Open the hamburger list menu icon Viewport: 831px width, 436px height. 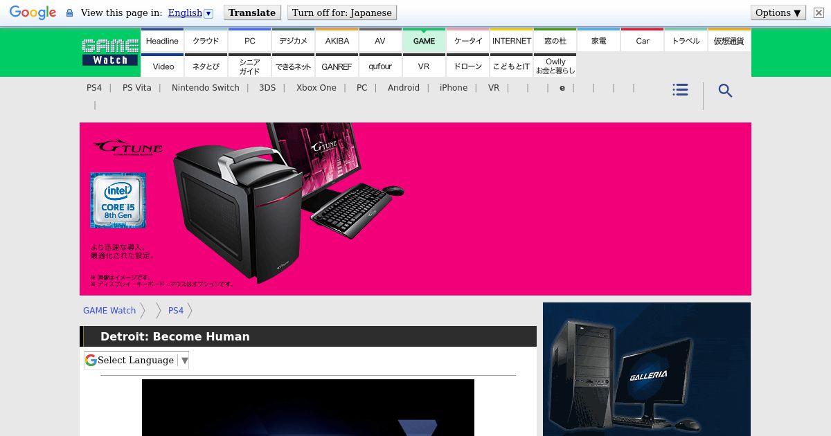tap(680, 90)
